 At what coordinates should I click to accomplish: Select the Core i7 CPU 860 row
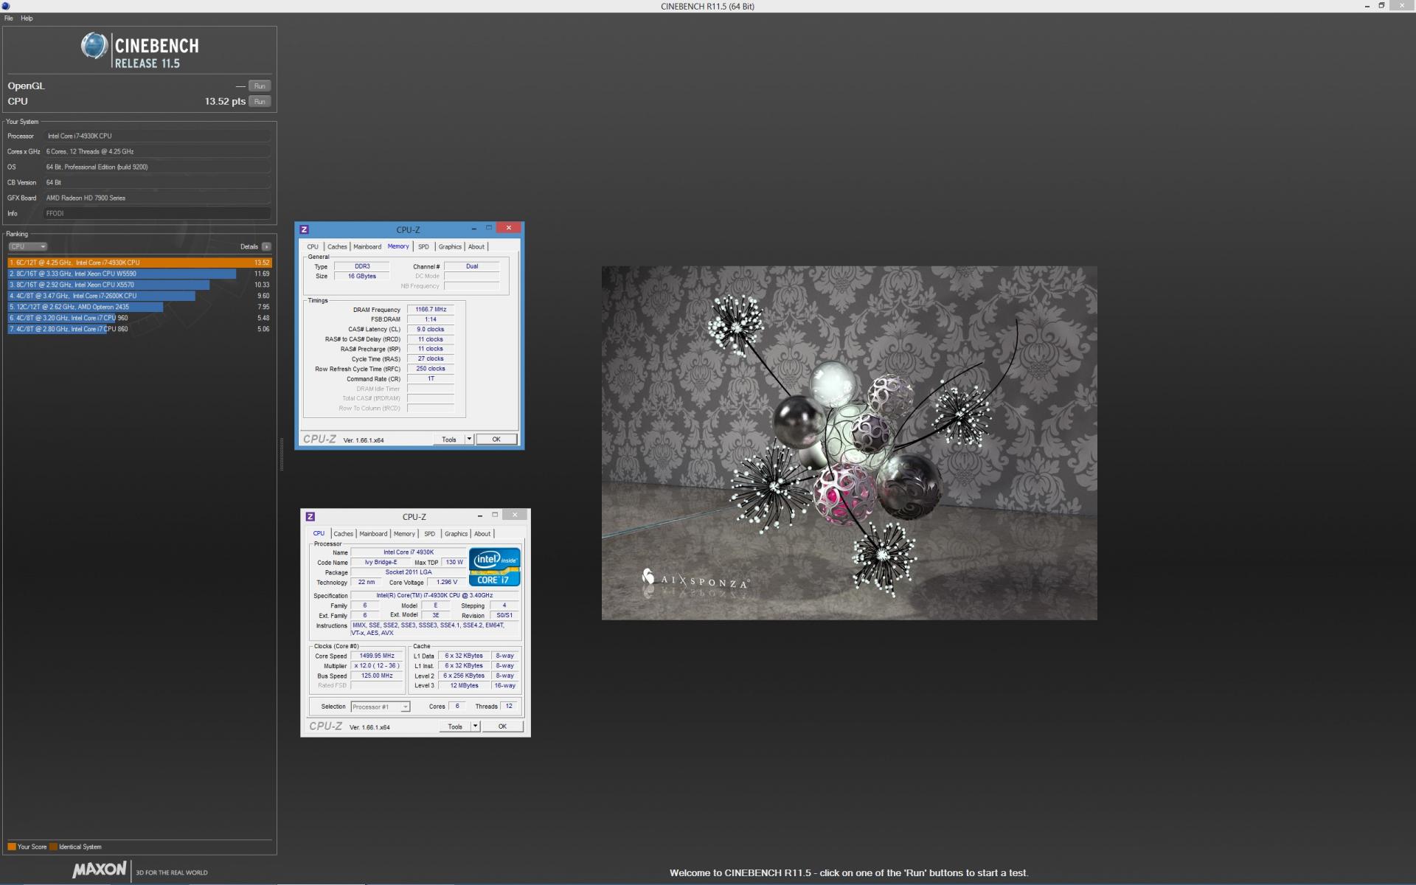139,329
